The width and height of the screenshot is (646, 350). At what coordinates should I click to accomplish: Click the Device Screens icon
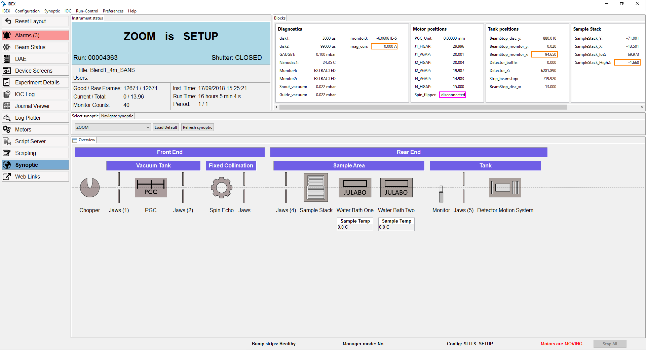tap(7, 71)
